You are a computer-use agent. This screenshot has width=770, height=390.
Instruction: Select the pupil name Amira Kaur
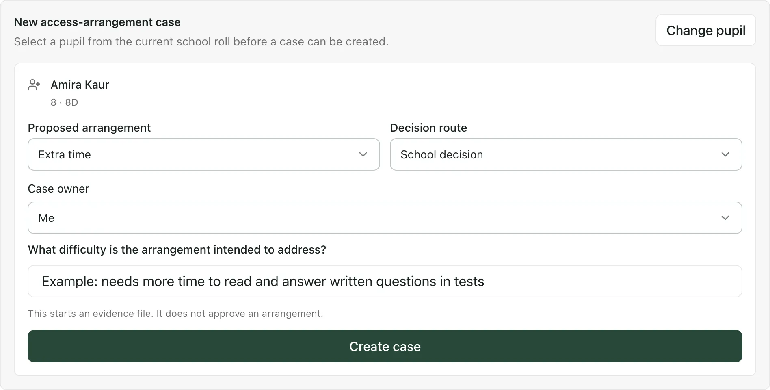point(80,84)
